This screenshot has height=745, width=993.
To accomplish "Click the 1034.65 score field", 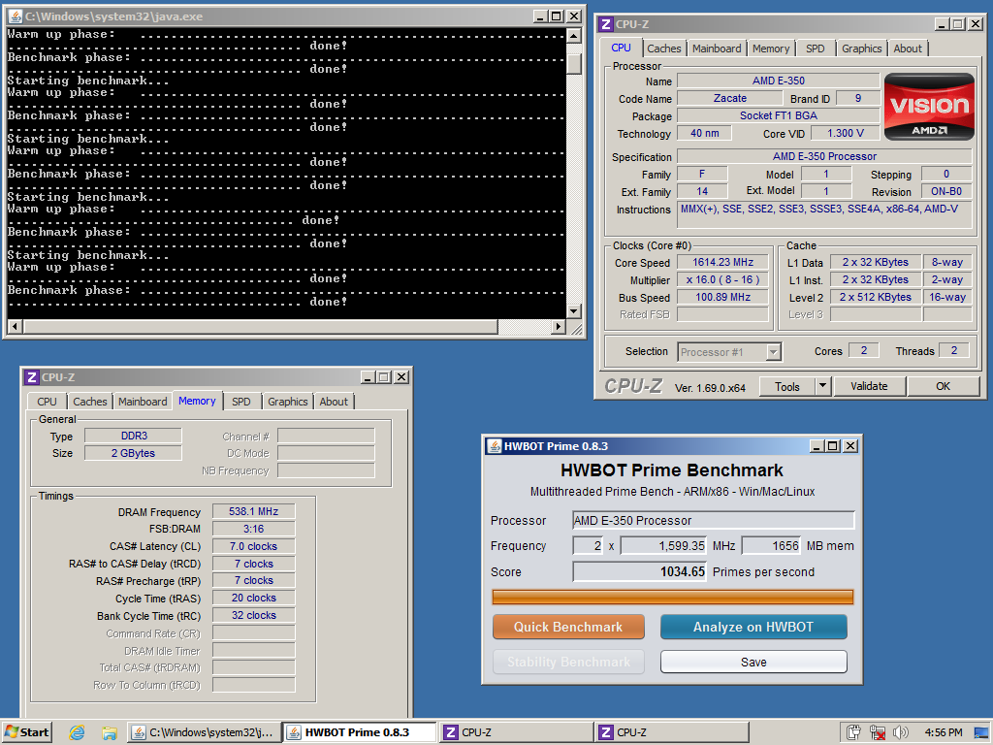I will coord(640,572).
